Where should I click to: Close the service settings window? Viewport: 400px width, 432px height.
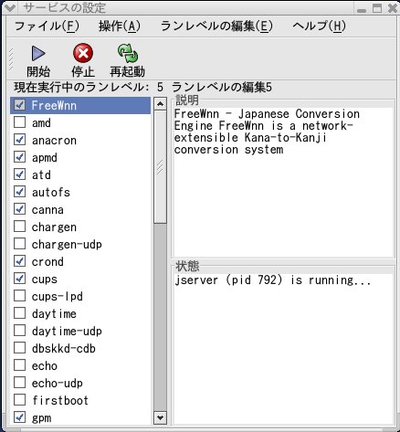point(393,8)
